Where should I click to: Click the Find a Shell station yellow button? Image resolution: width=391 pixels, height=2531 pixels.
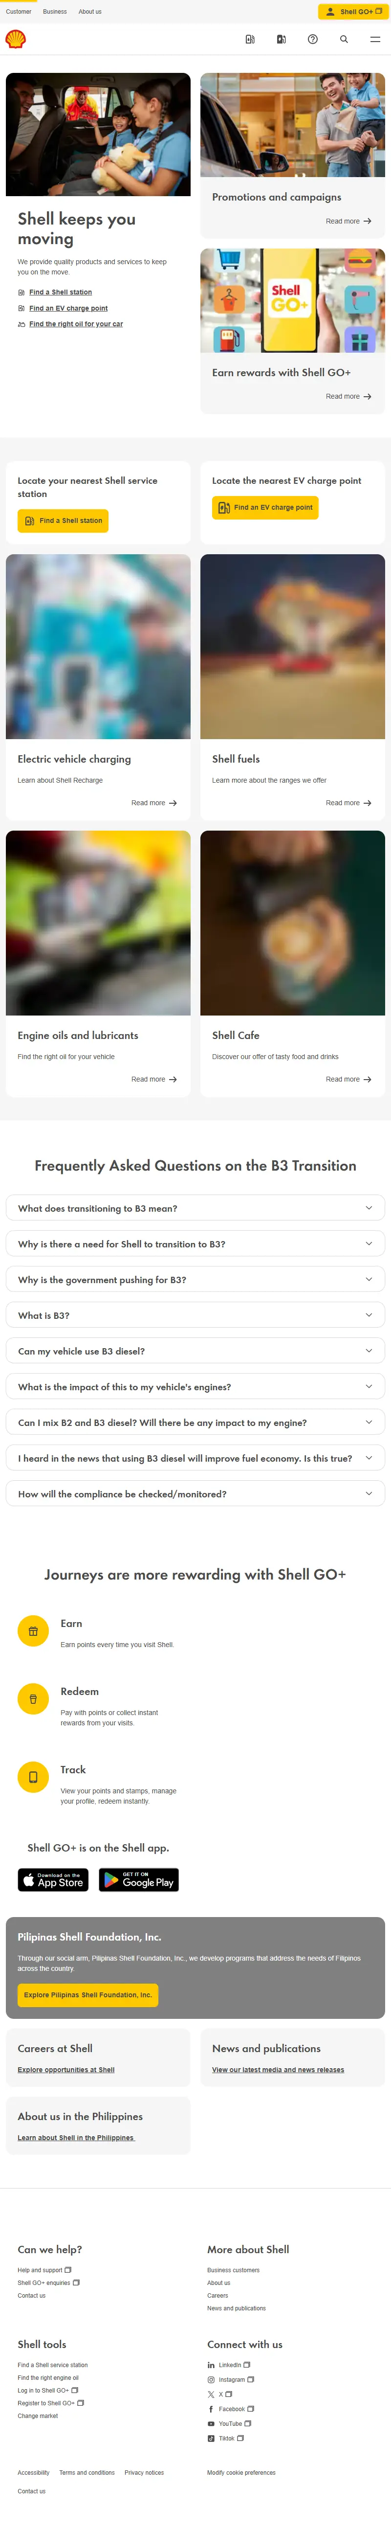[63, 521]
